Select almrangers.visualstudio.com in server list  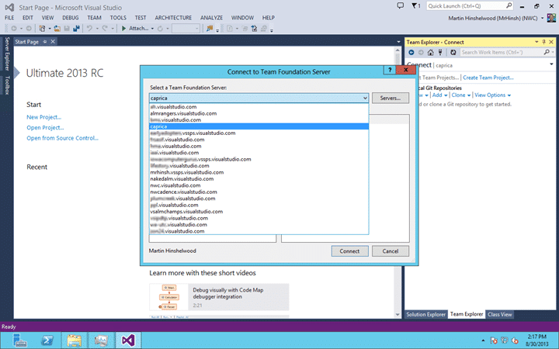[259, 113]
